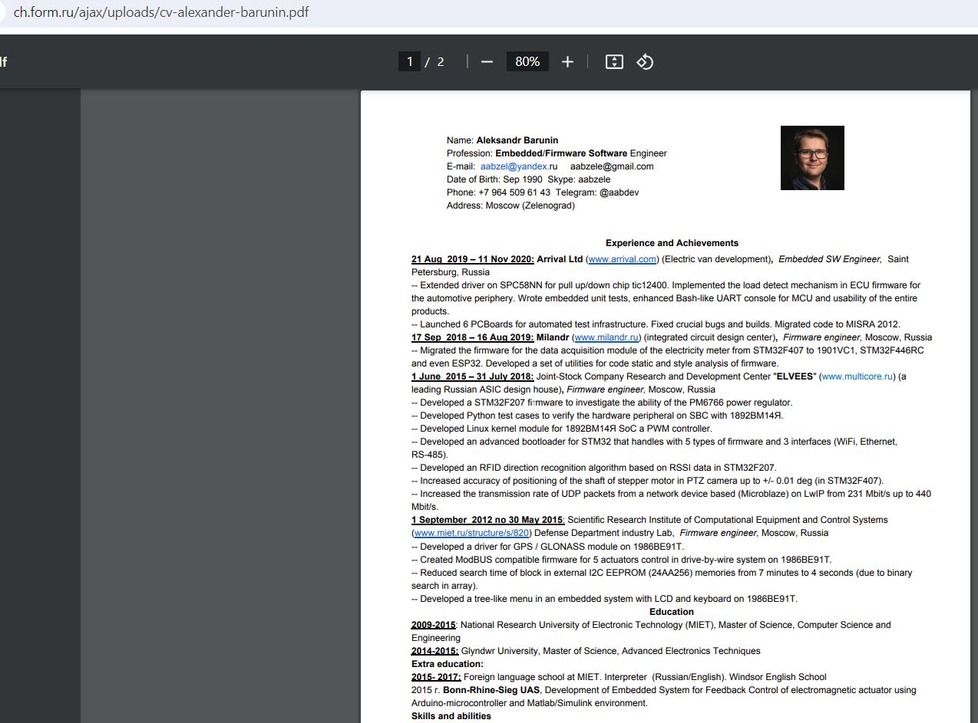Click the line about the Linux kernel module
This screenshot has width=978, height=723.
tap(562, 429)
